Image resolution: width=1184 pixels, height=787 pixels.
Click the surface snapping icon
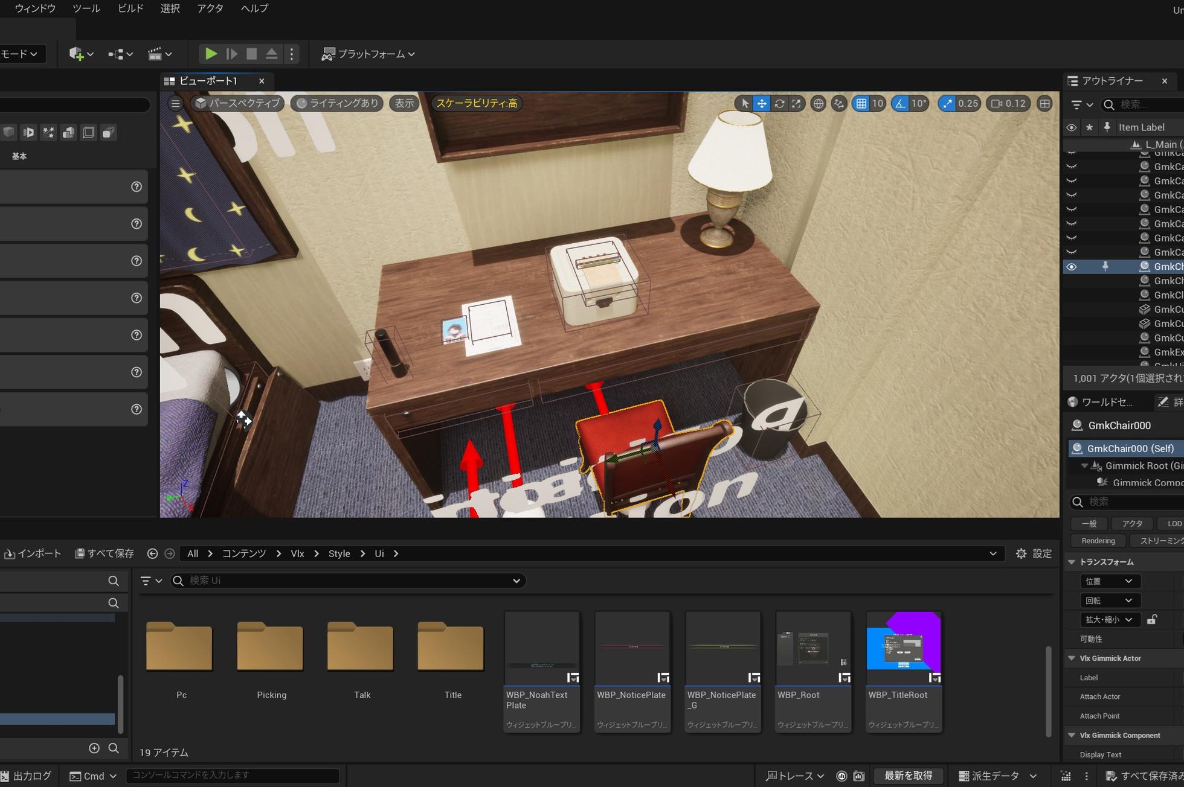[x=839, y=104]
